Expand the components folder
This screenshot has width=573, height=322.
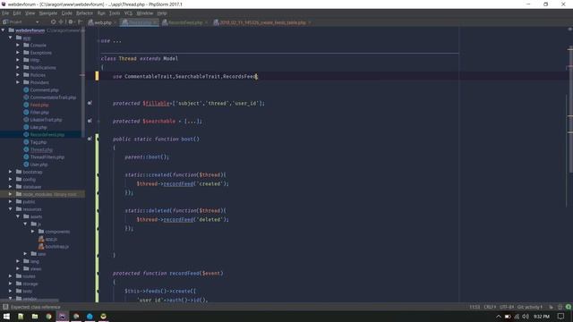point(33,232)
